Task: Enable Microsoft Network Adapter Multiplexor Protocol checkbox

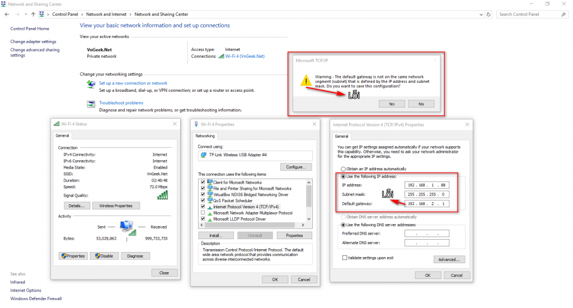Action: 203,213
